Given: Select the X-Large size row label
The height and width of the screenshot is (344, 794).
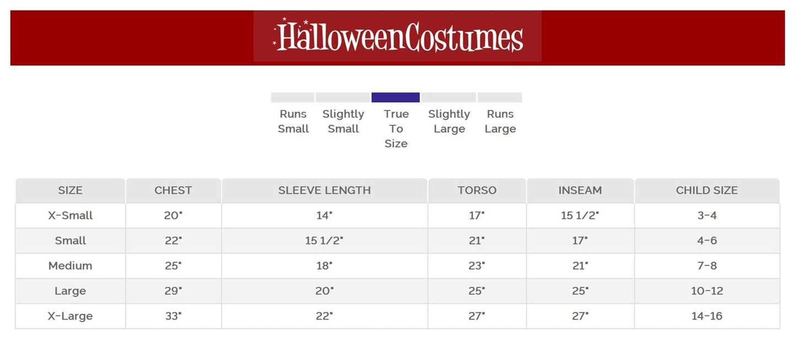Looking at the screenshot, I should 70,316.
